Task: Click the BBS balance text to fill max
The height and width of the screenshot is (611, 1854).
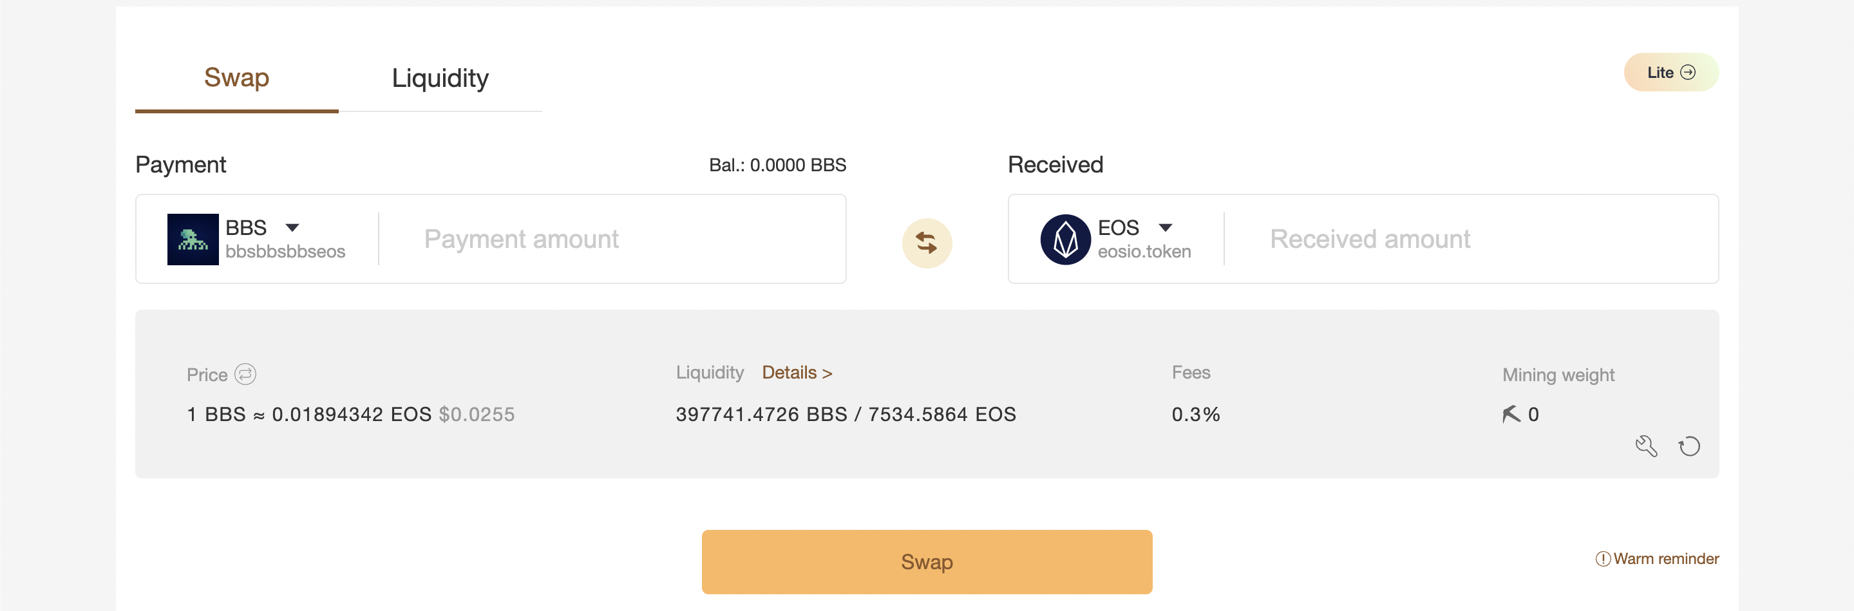Action: tap(777, 165)
